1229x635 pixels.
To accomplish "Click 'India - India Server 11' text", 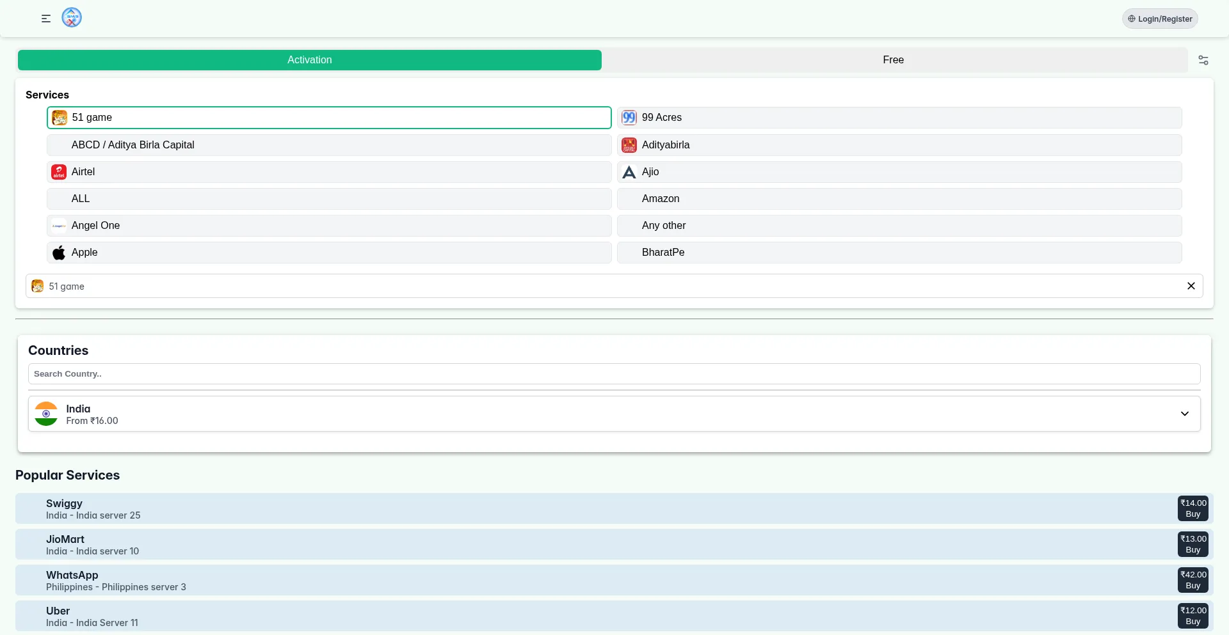I will click(x=92, y=623).
